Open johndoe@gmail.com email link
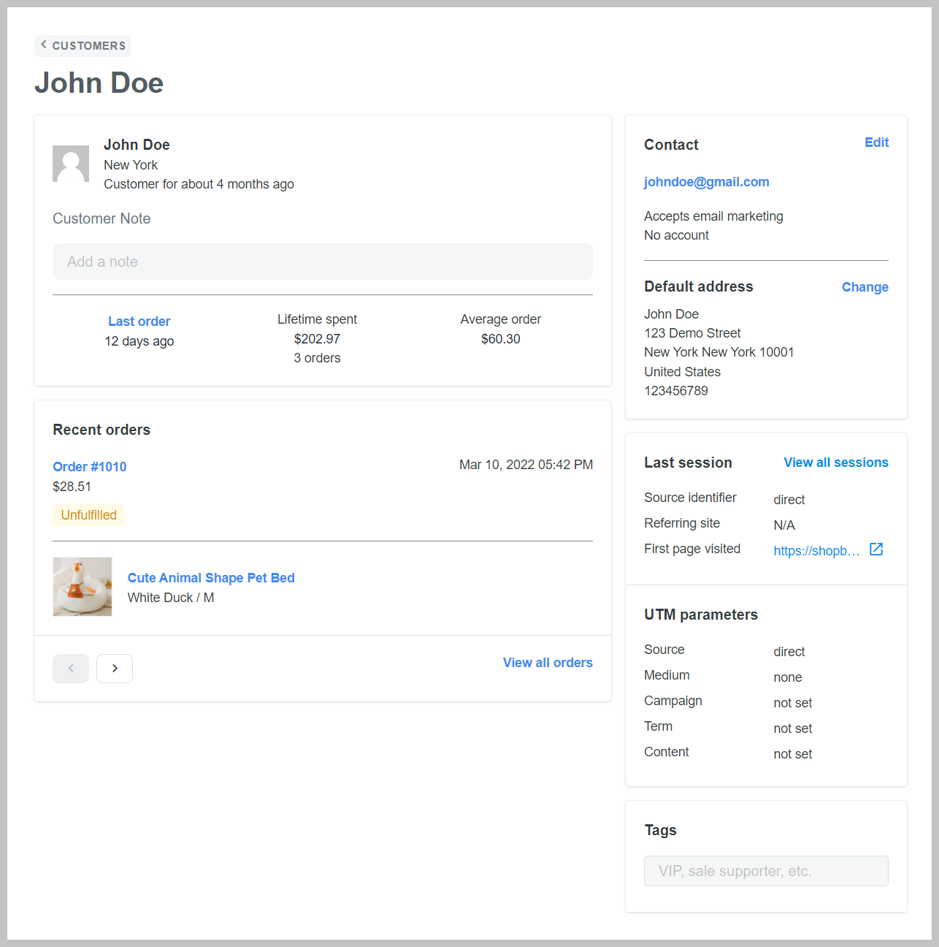The image size is (939, 947). [706, 182]
